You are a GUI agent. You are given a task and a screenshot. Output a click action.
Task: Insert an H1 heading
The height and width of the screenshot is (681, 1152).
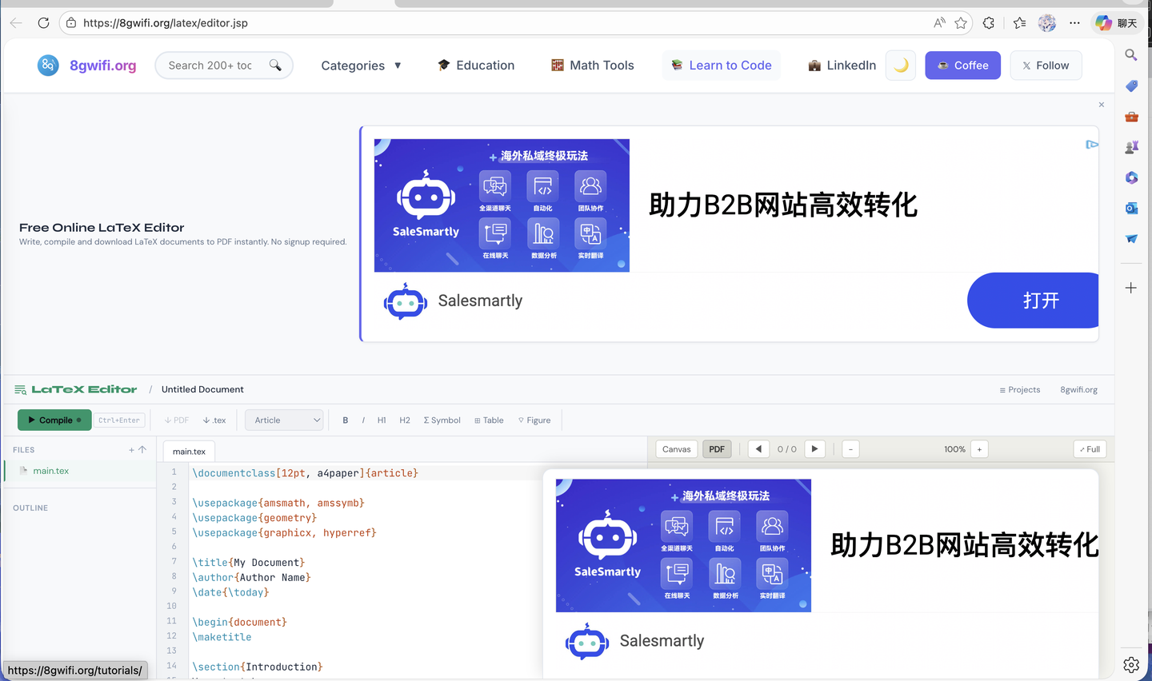[382, 420]
